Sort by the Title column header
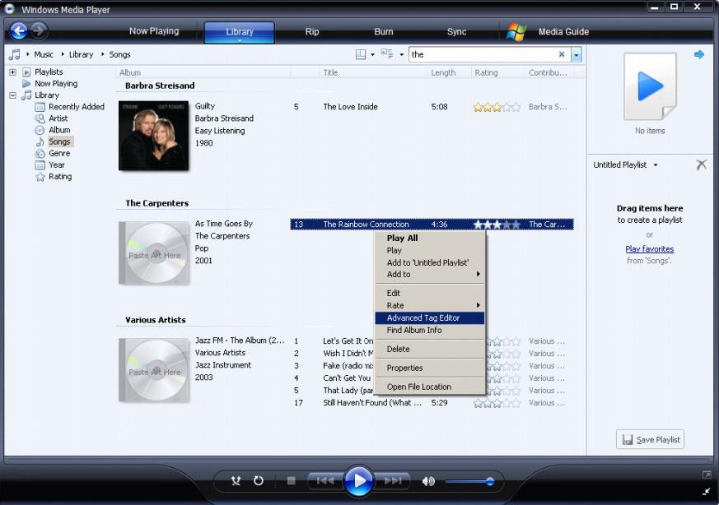This screenshot has width=719, height=505. click(x=372, y=72)
